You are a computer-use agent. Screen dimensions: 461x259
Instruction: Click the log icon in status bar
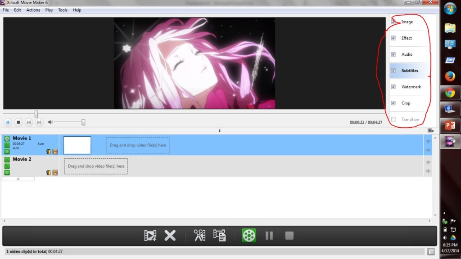431,251
